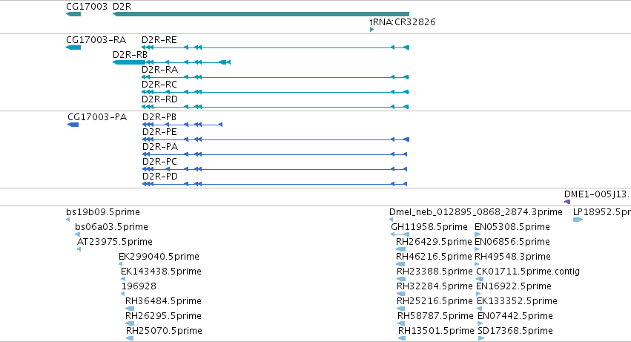Image resolution: width=631 pixels, height=342 pixels.
Task: Click the D2R-RD transcript label
Action: [159, 99]
